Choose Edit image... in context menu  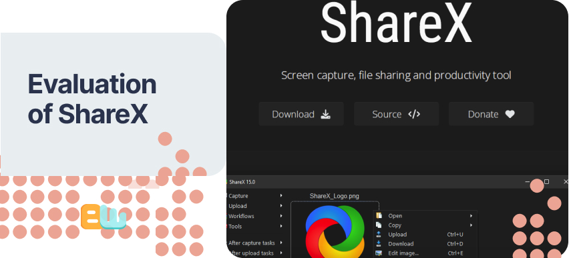(425, 253)
